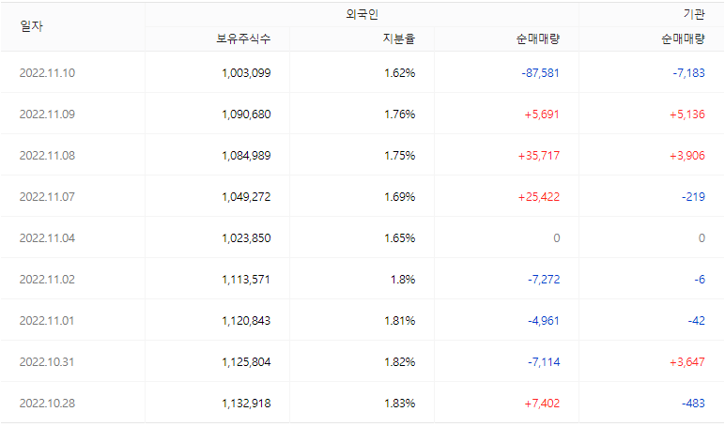Click the holdings value 1,003,099
This screenshot has width=725, height=427.
[246, 73]
